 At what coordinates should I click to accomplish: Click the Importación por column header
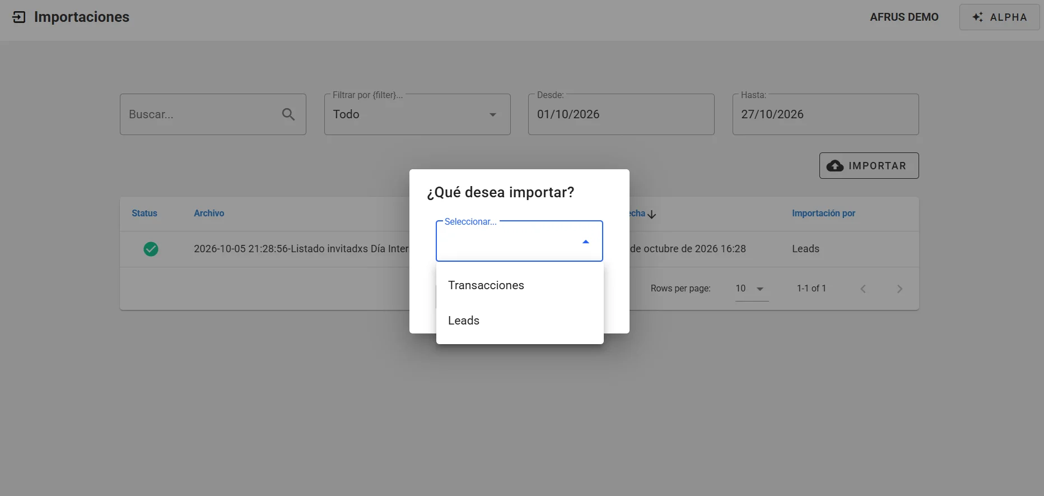coord(823,214)
